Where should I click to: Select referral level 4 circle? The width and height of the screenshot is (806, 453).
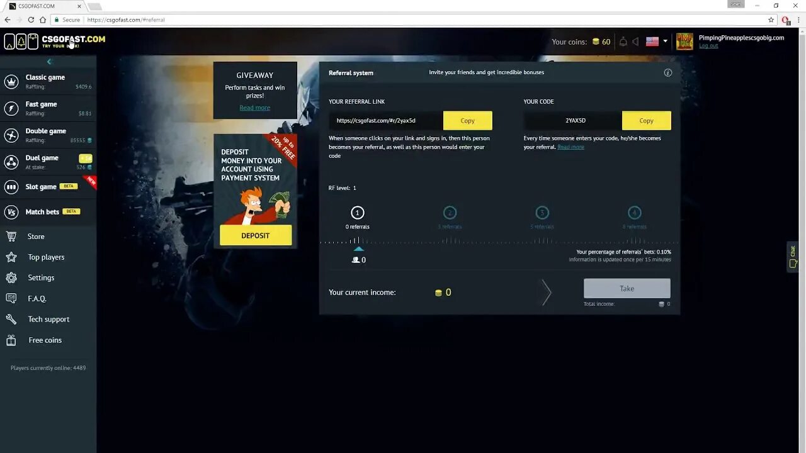coord(634,213)
